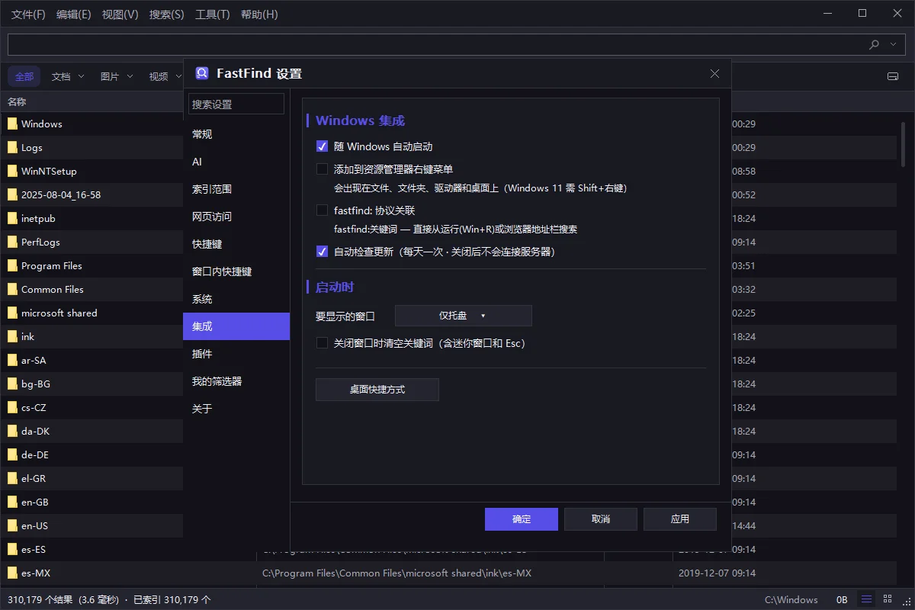Click the 桌面快捷方式 button
Viewport: 915px width, 610px height.
[377, 390]
